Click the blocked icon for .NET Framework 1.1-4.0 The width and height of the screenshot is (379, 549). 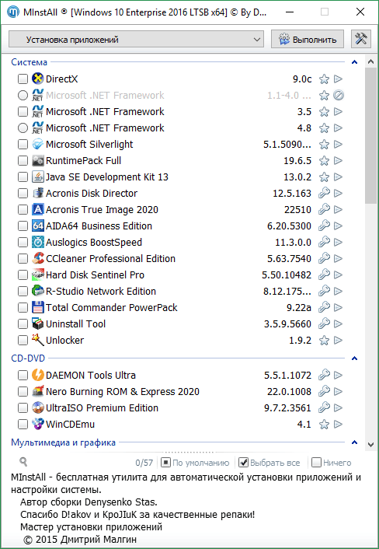click(339, 95)
